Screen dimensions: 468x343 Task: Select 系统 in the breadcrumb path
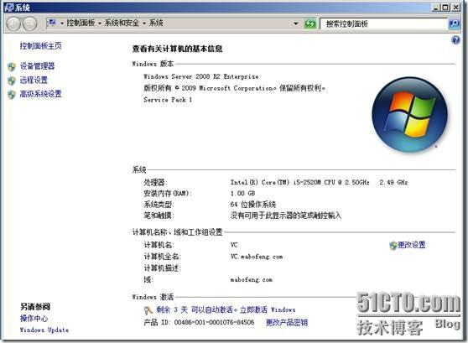[156, 23]
